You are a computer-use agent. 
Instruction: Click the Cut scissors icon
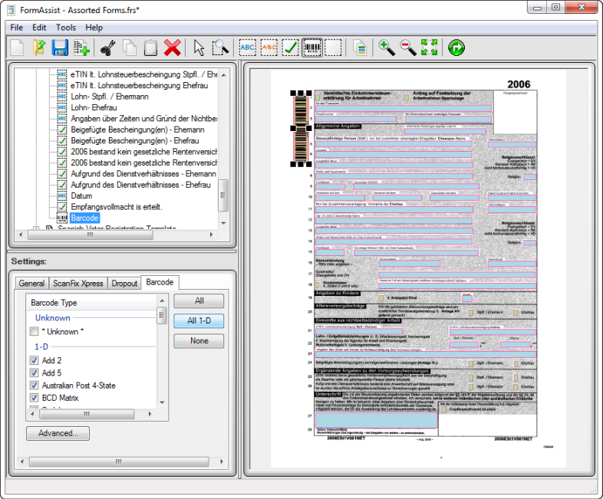click(107, 48)
